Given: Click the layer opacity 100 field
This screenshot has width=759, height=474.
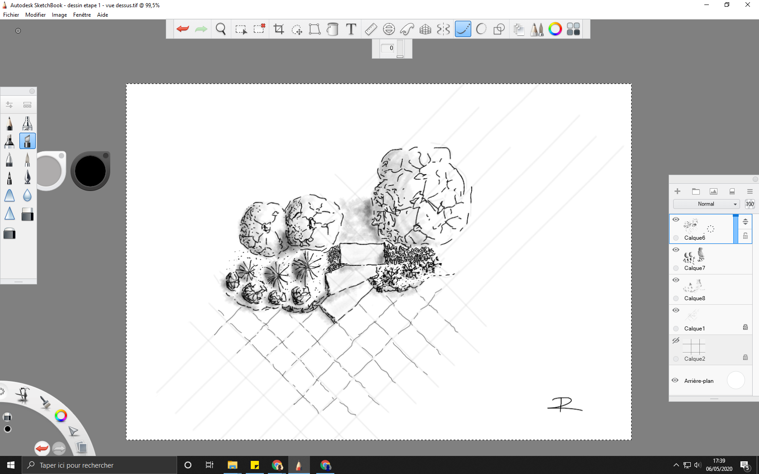Looking at the screenshot, I should pyautogui.click(x=750, y=204).
